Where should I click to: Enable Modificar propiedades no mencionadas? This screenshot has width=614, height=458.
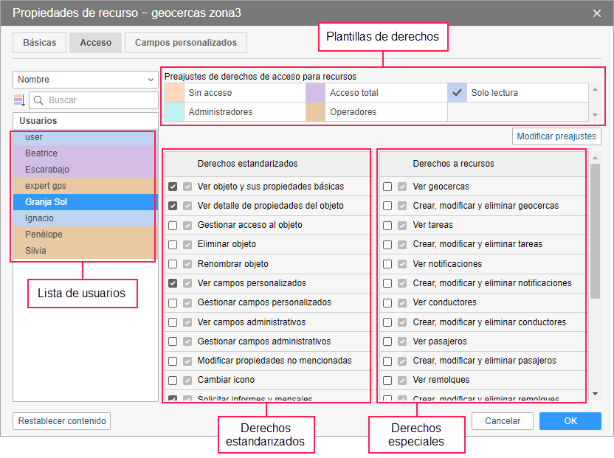173,361
